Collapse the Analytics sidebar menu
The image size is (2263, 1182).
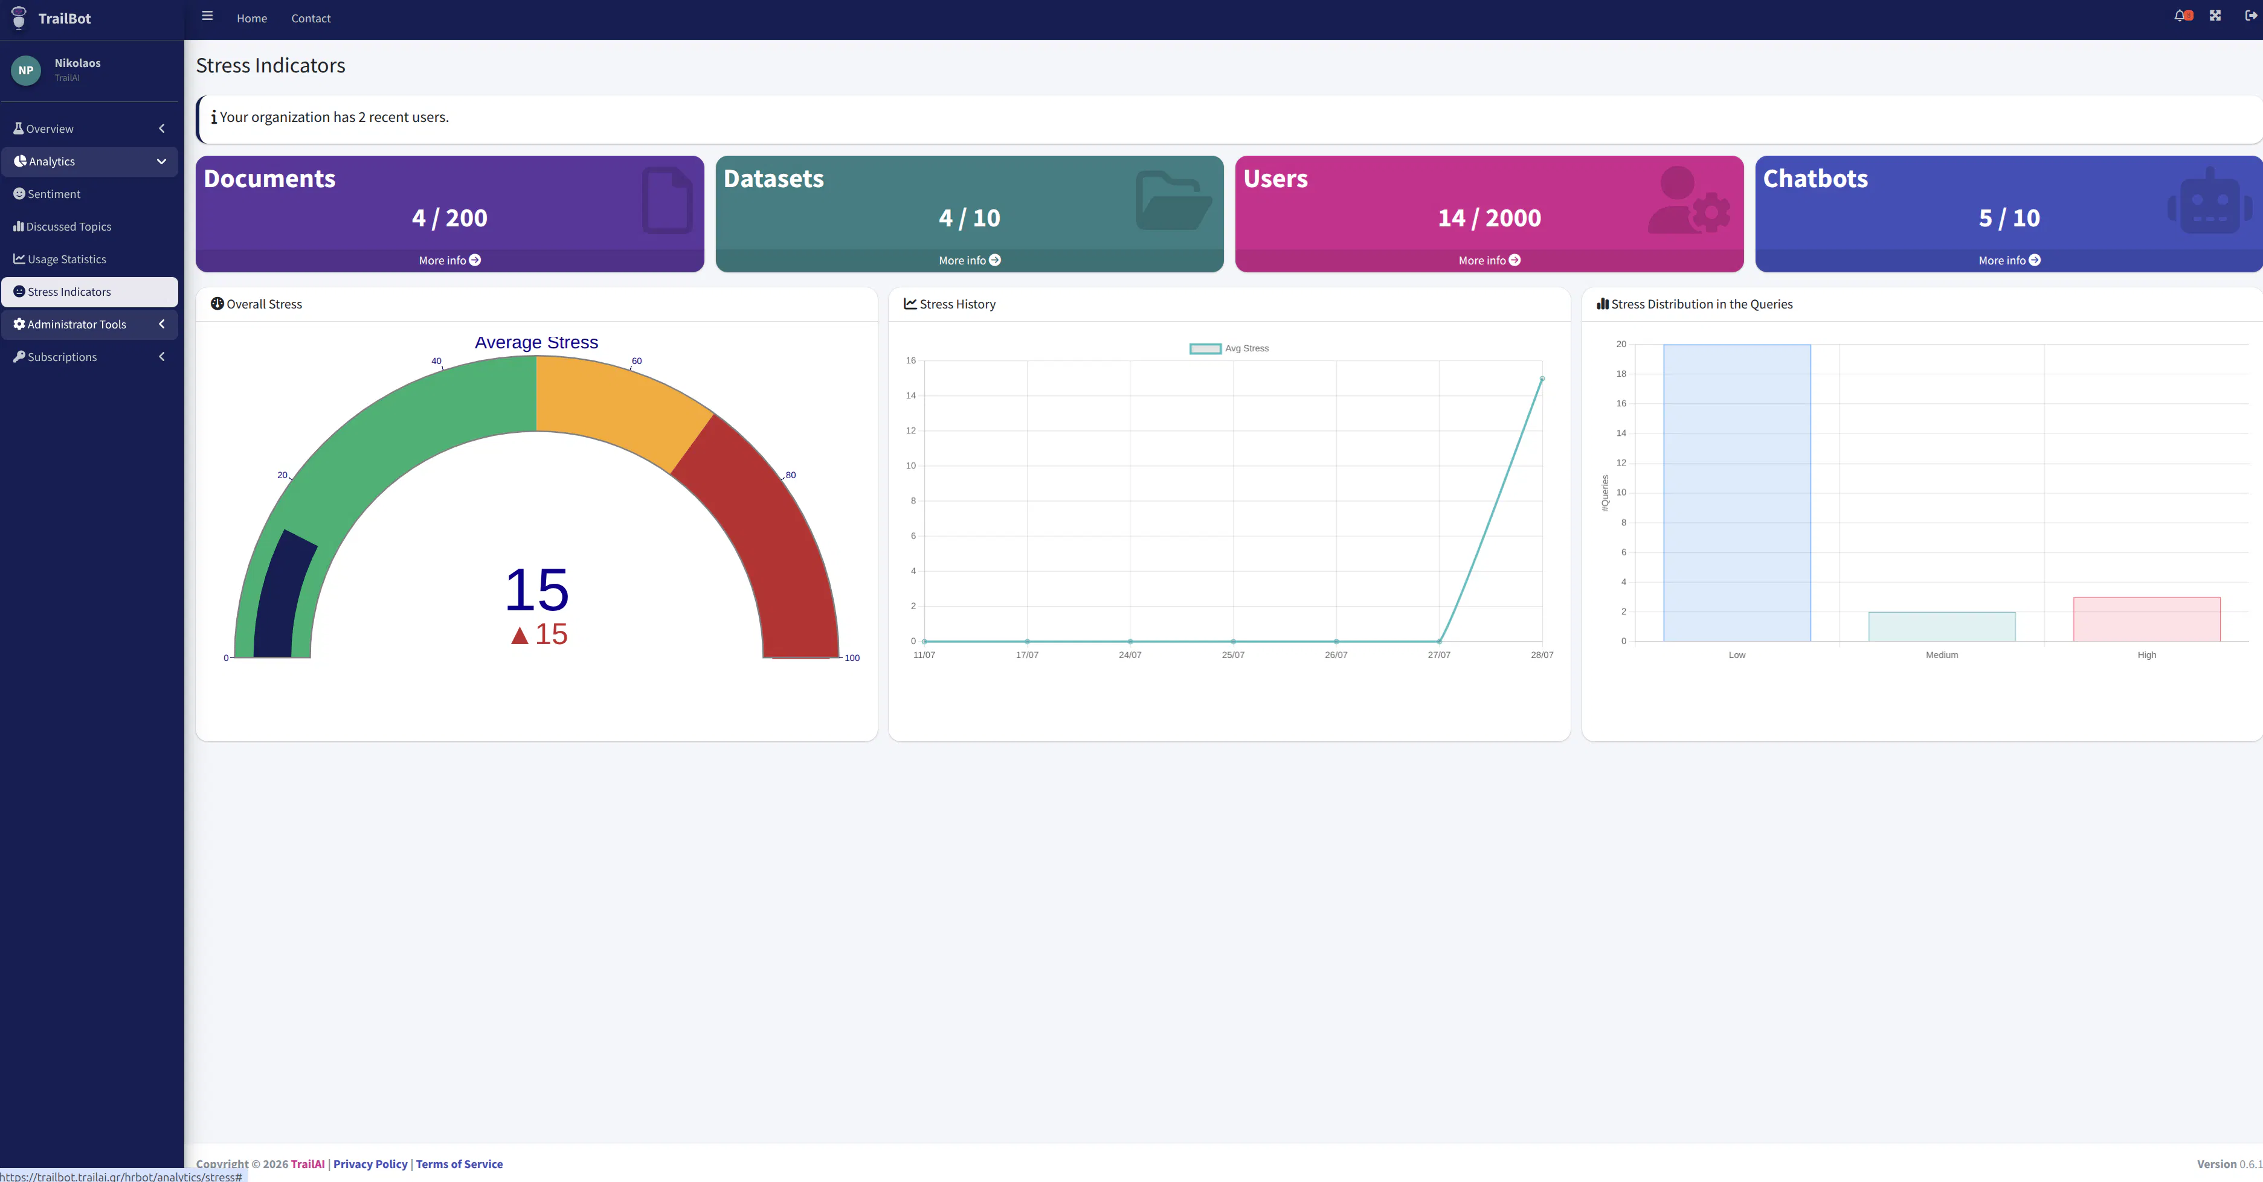[89, 162]
